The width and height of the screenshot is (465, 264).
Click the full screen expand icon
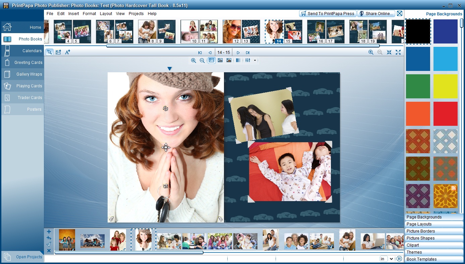pyautogui.click(x=398, y=52)
